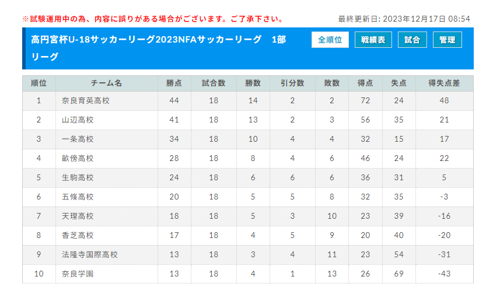Screen dimensions: 486x294
Task: Select the 全順位 tab
Action: pos(330,40)
